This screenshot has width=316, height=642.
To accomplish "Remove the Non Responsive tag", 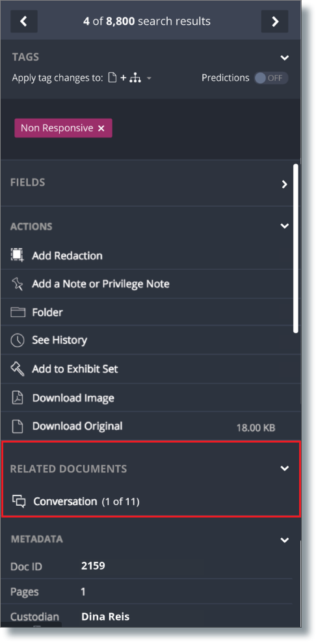I will click(101, 128).
